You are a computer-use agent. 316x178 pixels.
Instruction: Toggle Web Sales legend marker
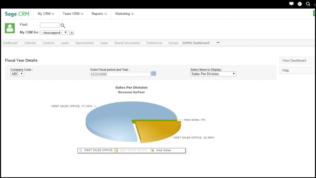coord(152,150)
